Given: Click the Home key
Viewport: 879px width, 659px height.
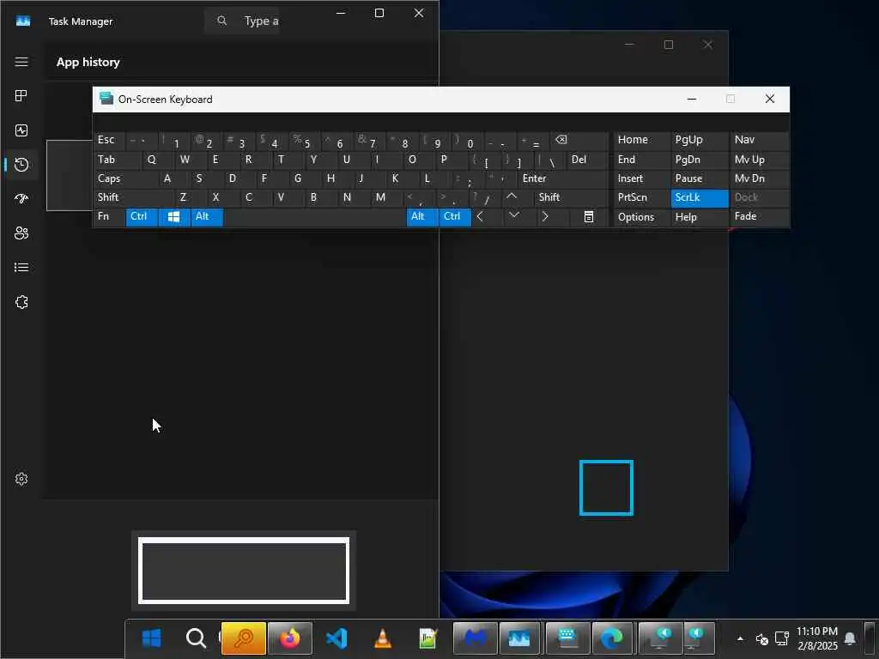Looking at the screenshot, I should tap(642, 141).
